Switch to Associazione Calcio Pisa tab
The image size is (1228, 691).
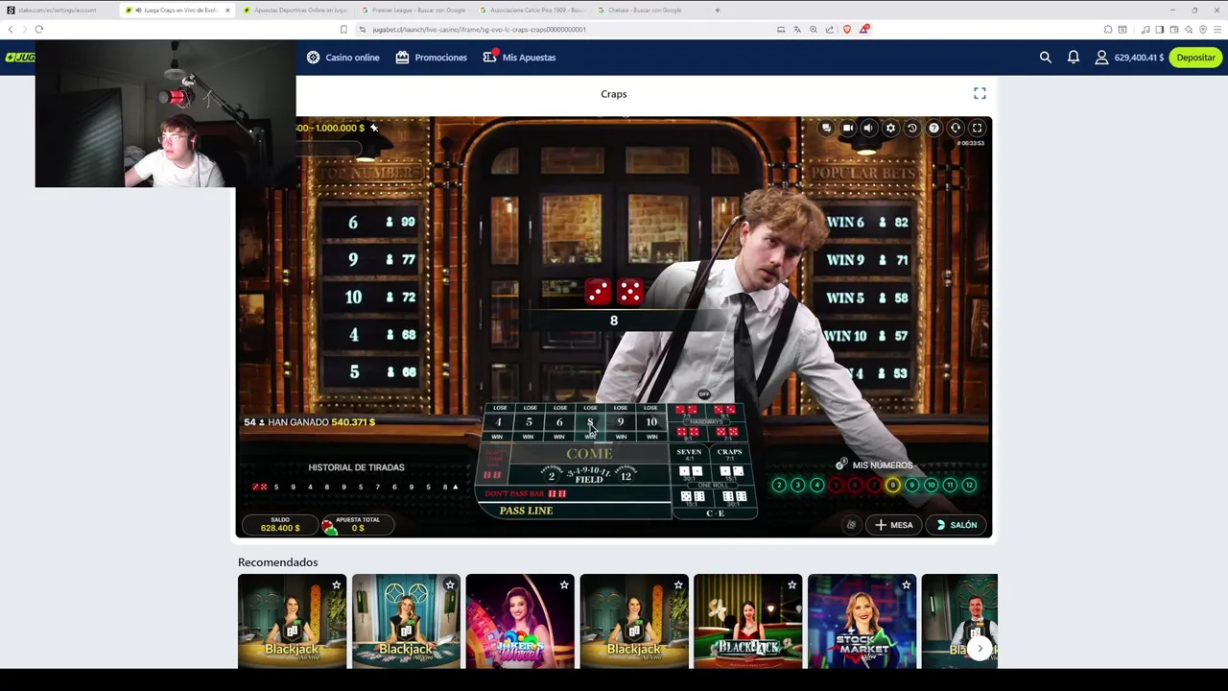[x=532, y=10]
